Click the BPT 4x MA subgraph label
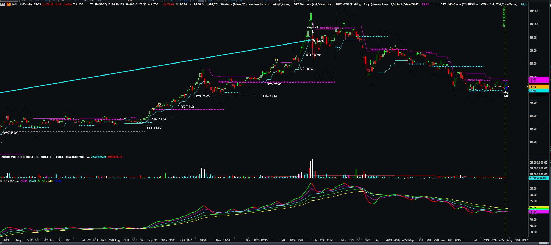The width and height of the screenshot is (551, 245). (9, 181)
